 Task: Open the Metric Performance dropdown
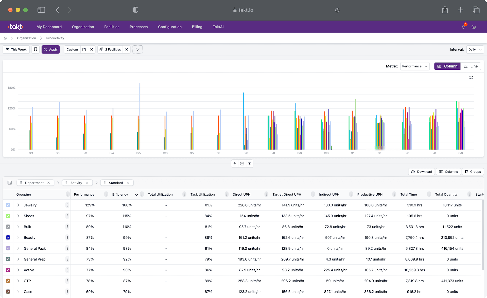(415, 66)
